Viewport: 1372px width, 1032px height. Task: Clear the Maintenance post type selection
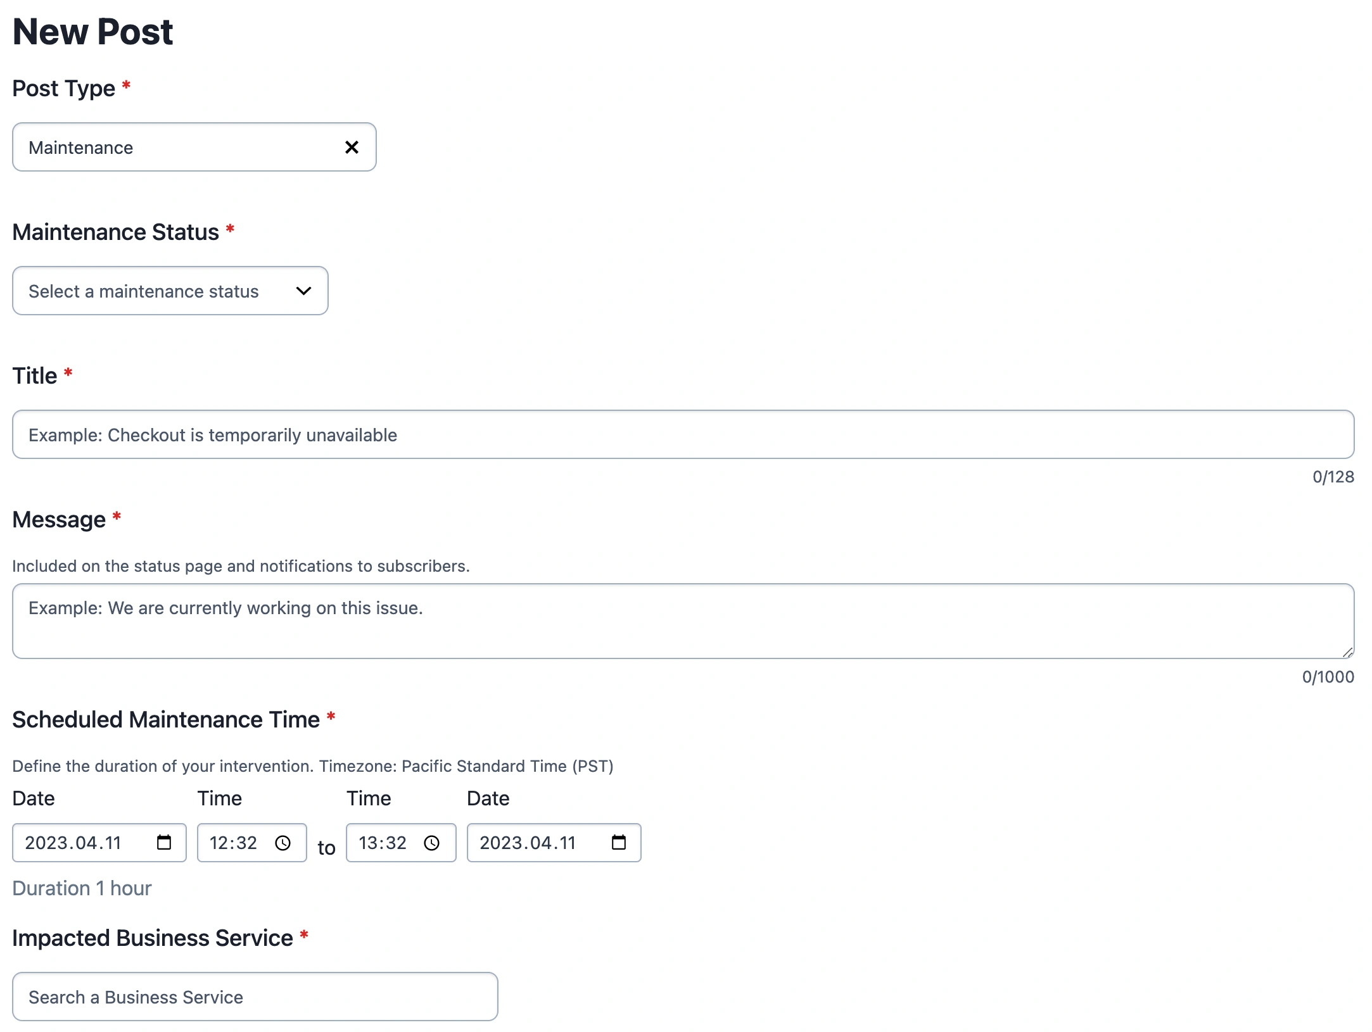pyautogui.click(x=352, y=148)
